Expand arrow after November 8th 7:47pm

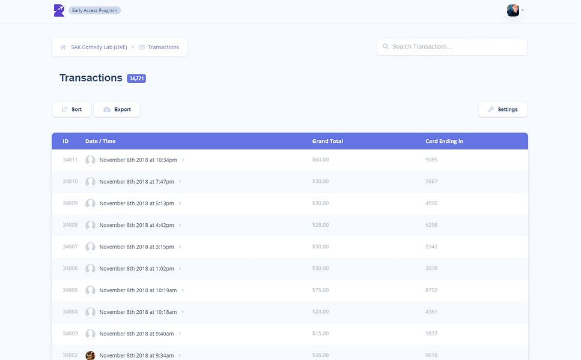[x=180, y=182]
